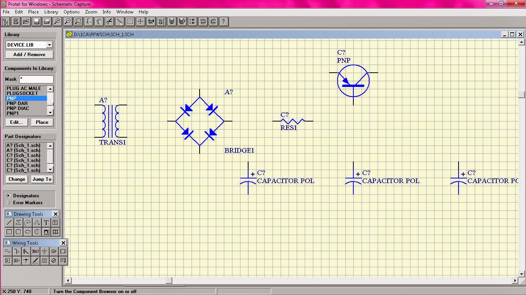526x295 pixels.
Task: Select the arc tool in Drawing Tools
Action: pos(28,222)
